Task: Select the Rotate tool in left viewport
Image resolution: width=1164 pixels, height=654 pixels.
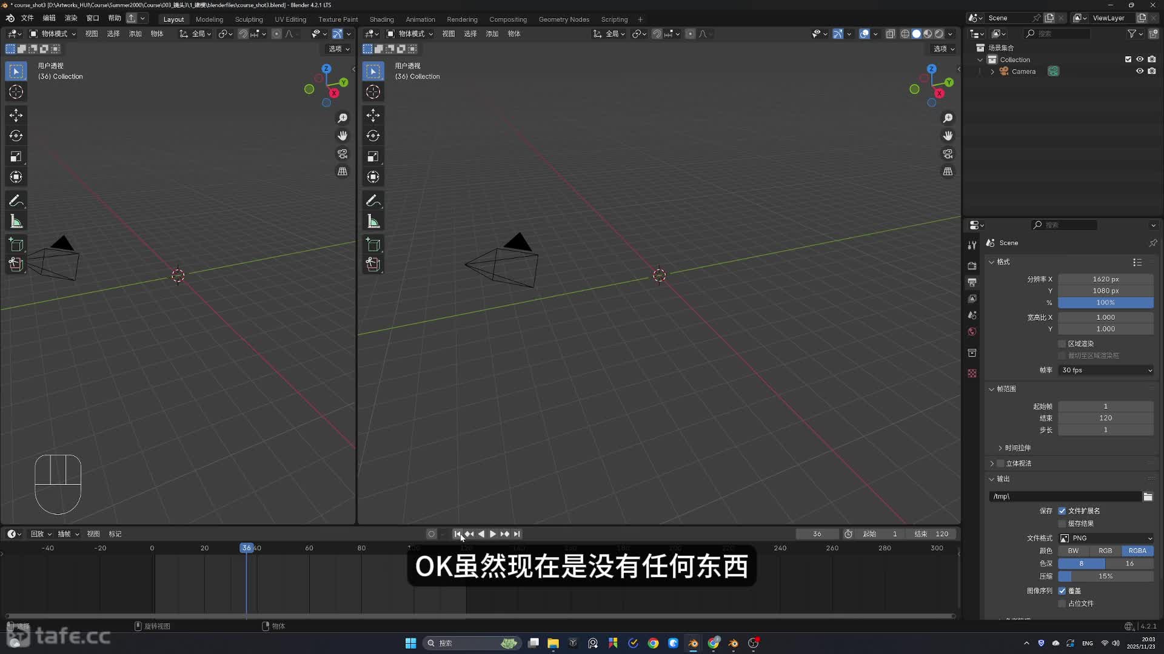Action: click(x=16, y=136)
